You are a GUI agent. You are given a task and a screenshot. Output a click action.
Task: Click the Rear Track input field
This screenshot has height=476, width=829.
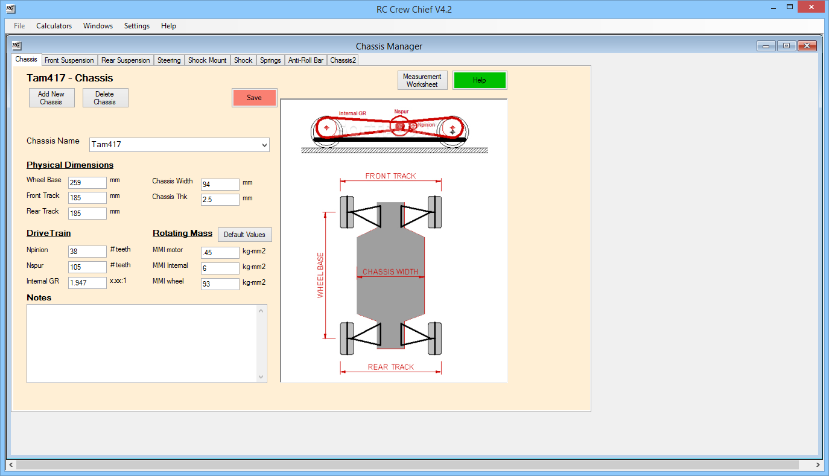[x=87, y=214]
